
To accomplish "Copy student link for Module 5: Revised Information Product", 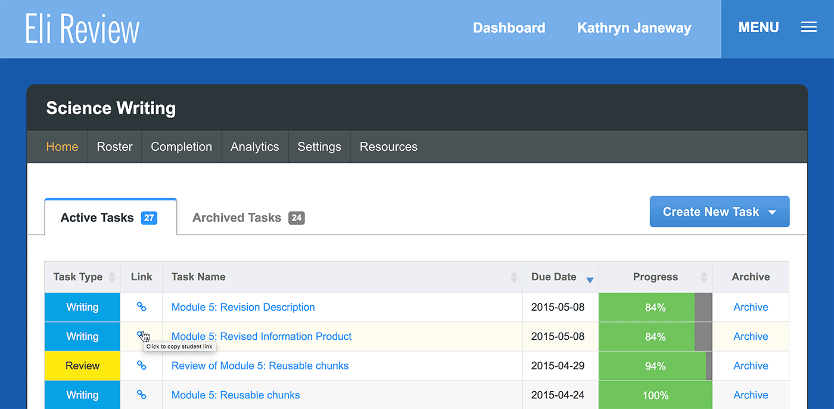I will pos(142,336).
